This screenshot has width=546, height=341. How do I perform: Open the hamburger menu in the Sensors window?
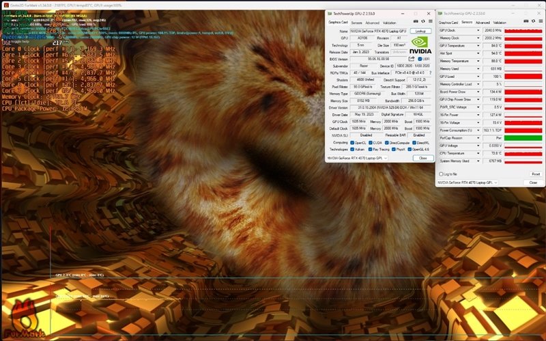click(541, 21)
